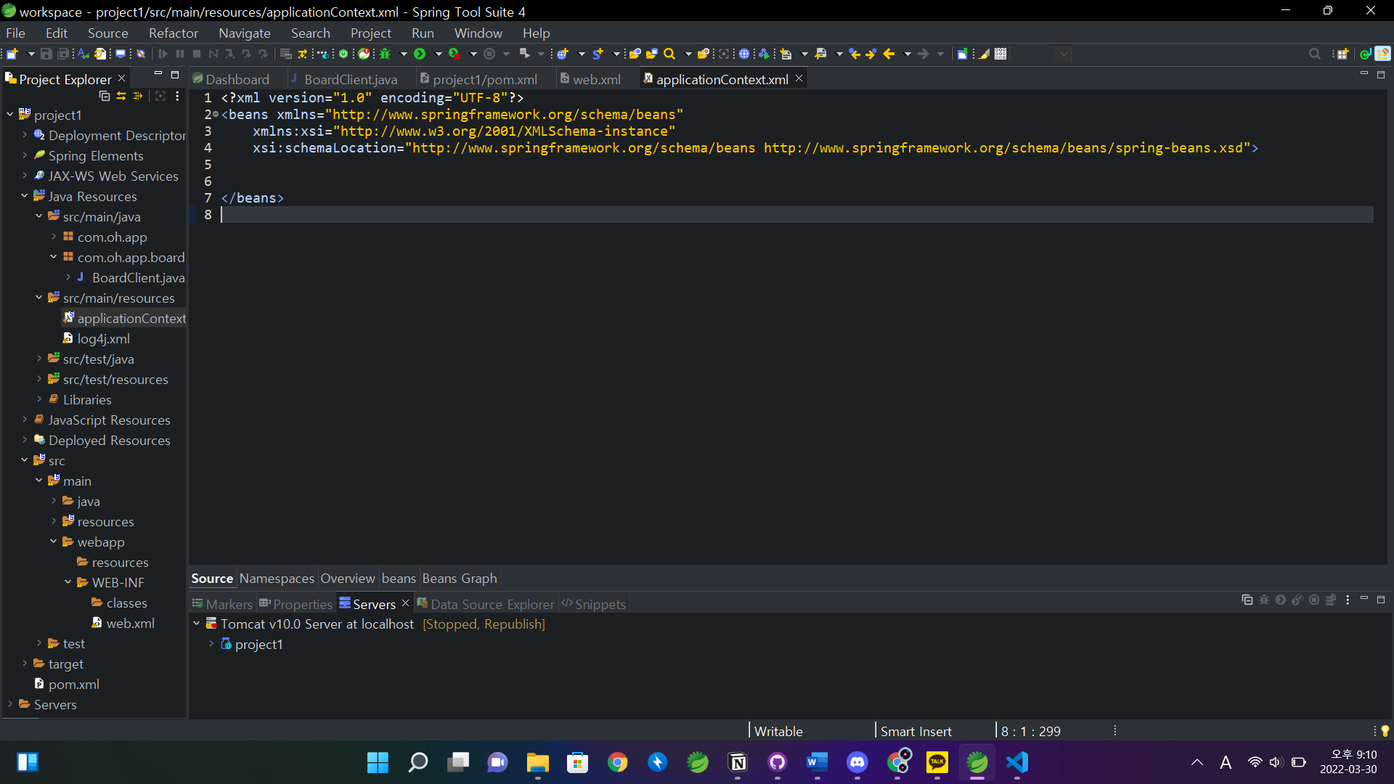Open the Beans Graph editor page
1394x784 pixels.
click(x=460, y=579)
